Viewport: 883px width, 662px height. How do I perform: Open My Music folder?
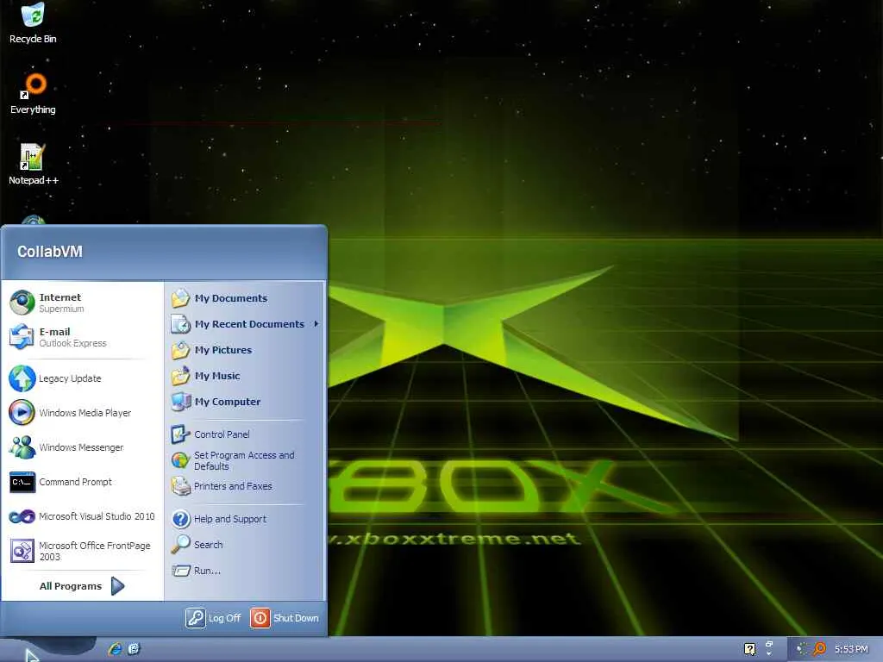(246, 376)
